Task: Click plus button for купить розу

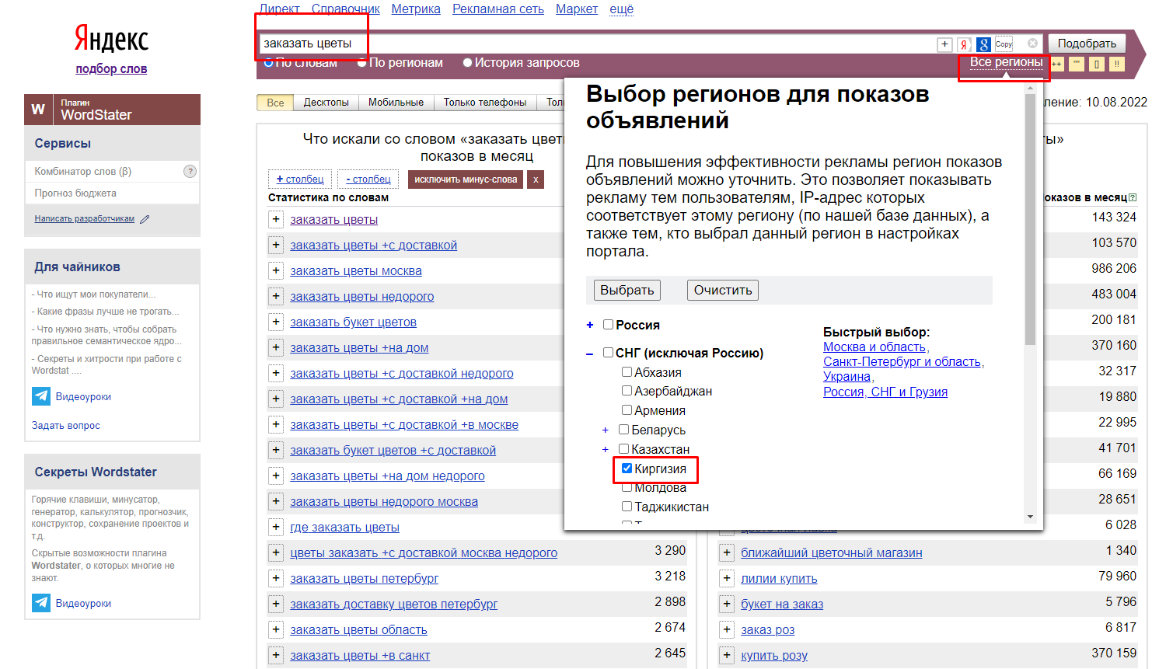Action: point(727,656)
